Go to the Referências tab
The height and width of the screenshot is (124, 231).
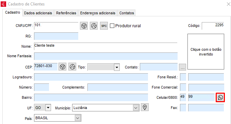point(66,13)
